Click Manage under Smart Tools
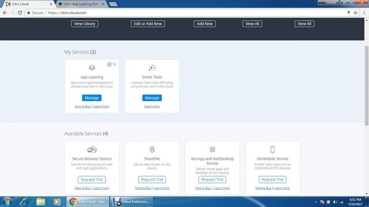 pos(152,98)
